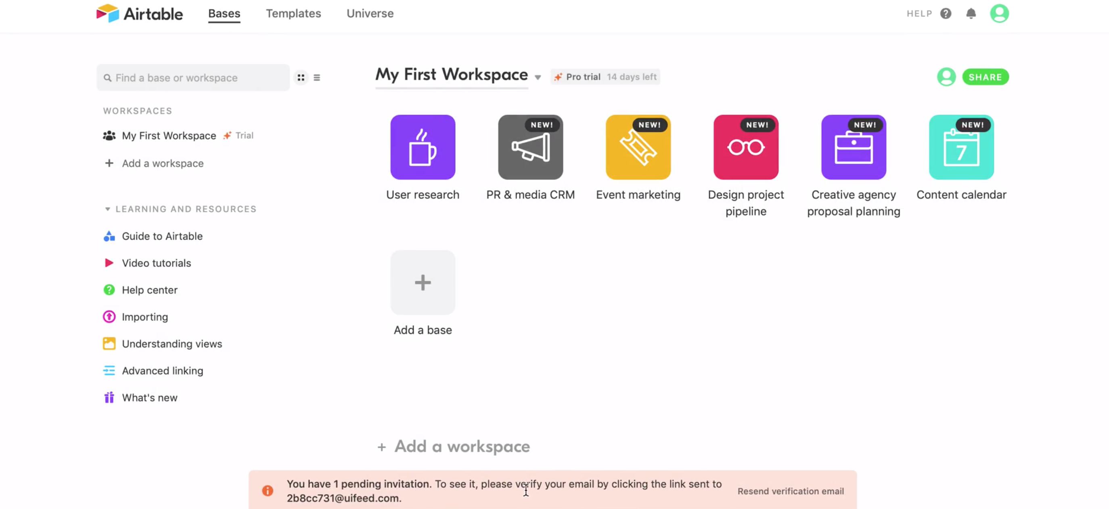Open the Design project pipeline base
Screen dimensions: 1109x509
[746, 147]
